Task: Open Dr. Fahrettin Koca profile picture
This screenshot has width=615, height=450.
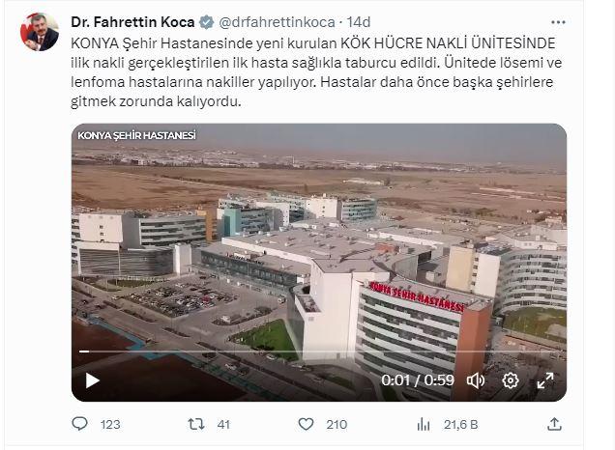Action: pos(40,32)
